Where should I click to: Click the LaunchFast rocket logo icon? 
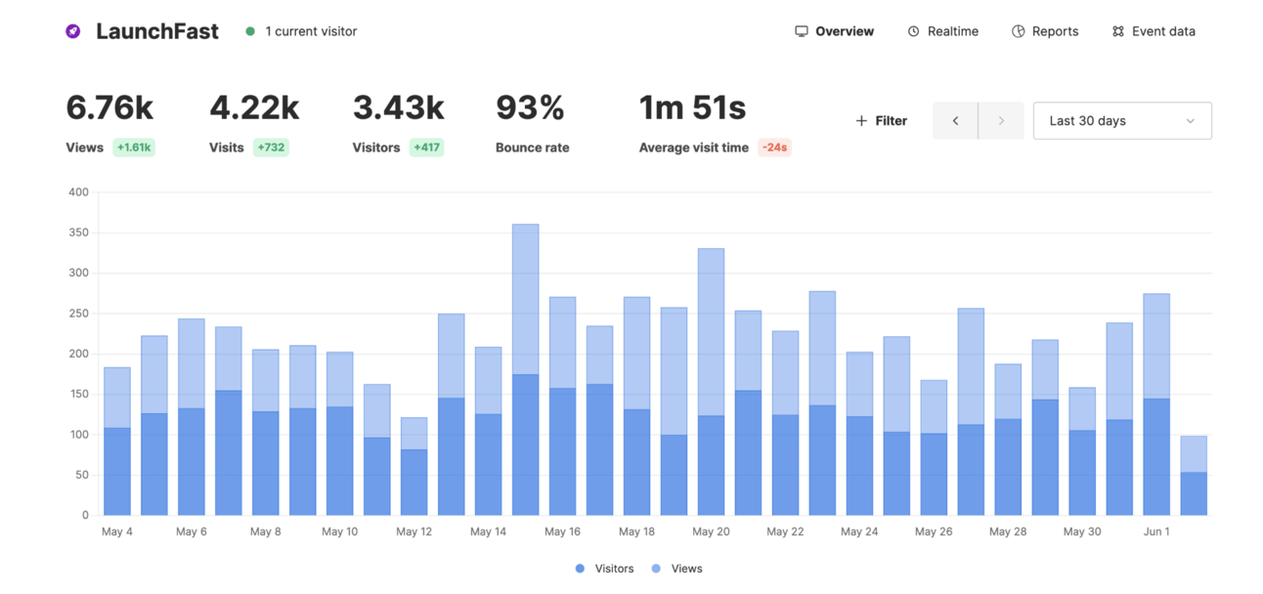pyautogui.click(x=73, y=31)
